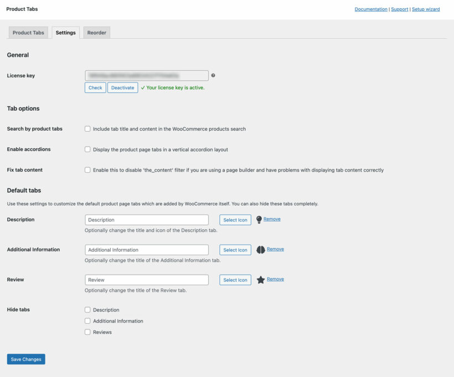Select an icon for the Description tab
454x377 pixels.
tap(235, 219)
